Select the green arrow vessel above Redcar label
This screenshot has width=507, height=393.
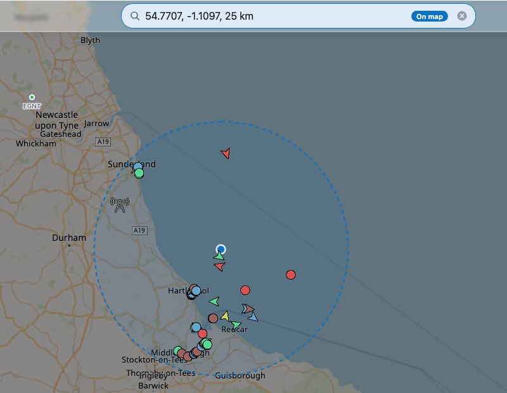[236, 325]
